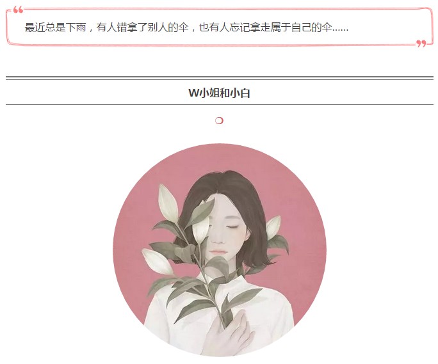Click the quote text about rain and umbrellas
The height and width of the screenshot is (364, 438).
pos(186,28)
